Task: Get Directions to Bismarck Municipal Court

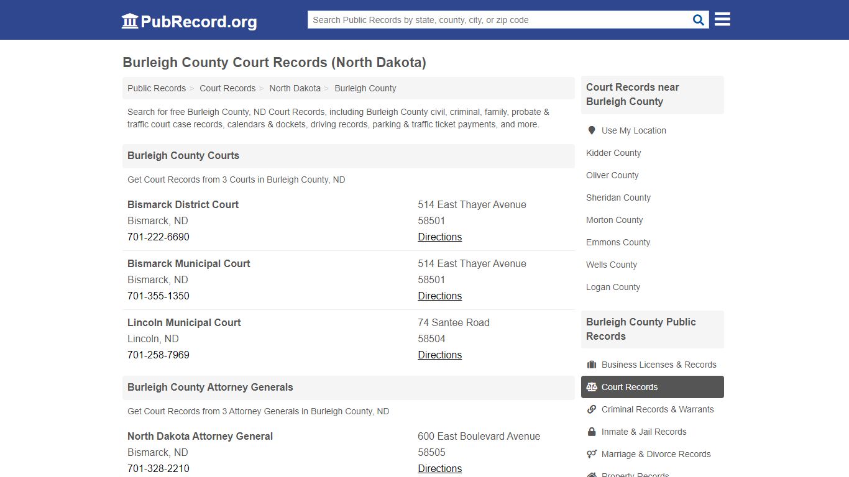Action: point(440,296)
